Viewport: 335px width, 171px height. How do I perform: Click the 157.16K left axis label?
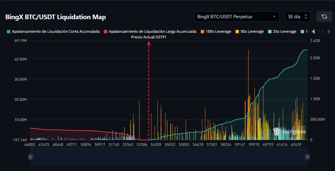pos(20,140)
